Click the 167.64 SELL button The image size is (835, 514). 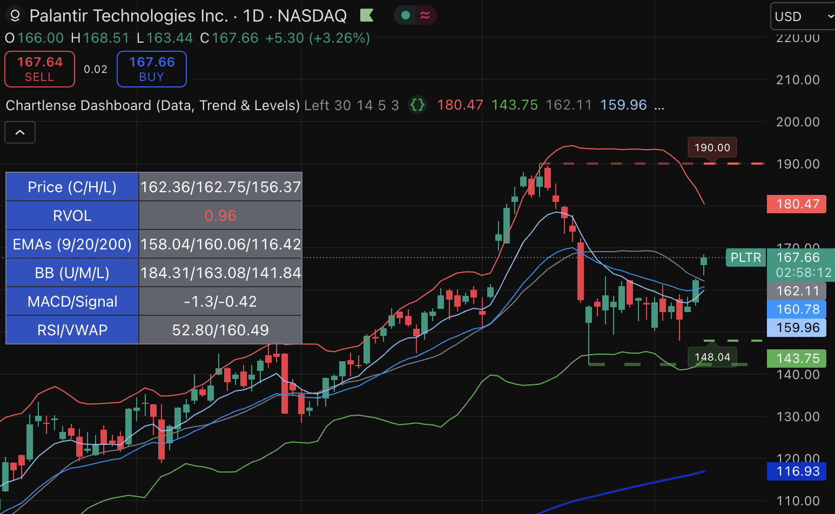[40, 69]
